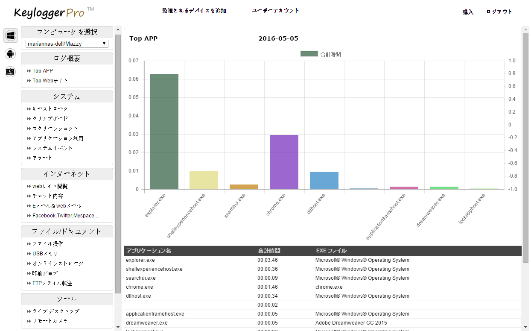Viewport: 531px width, 331px height.
Task: Open the クリップボード log
Action: point(50,119)
